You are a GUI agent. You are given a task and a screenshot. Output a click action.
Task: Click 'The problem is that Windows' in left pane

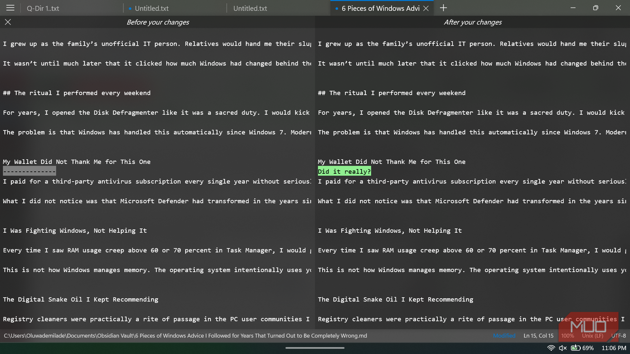point(157,132)
